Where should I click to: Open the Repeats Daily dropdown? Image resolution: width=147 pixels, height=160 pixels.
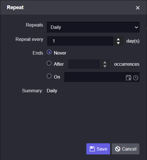point(93,27)
